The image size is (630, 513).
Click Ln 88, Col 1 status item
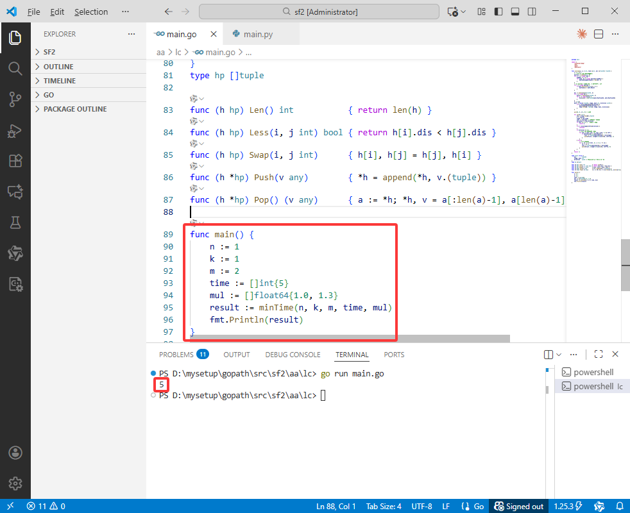pyautogui.click(x=336, y=506)
